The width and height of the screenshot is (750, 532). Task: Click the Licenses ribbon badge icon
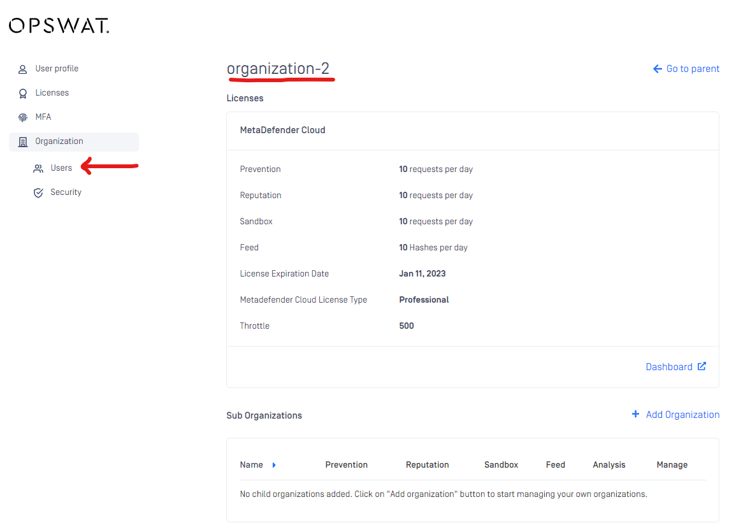pos(22,93)
